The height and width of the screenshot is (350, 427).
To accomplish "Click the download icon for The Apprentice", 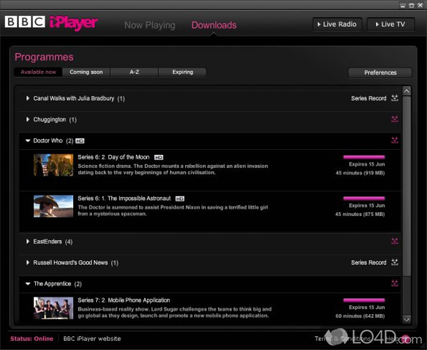I will click(x=395, y=283).
